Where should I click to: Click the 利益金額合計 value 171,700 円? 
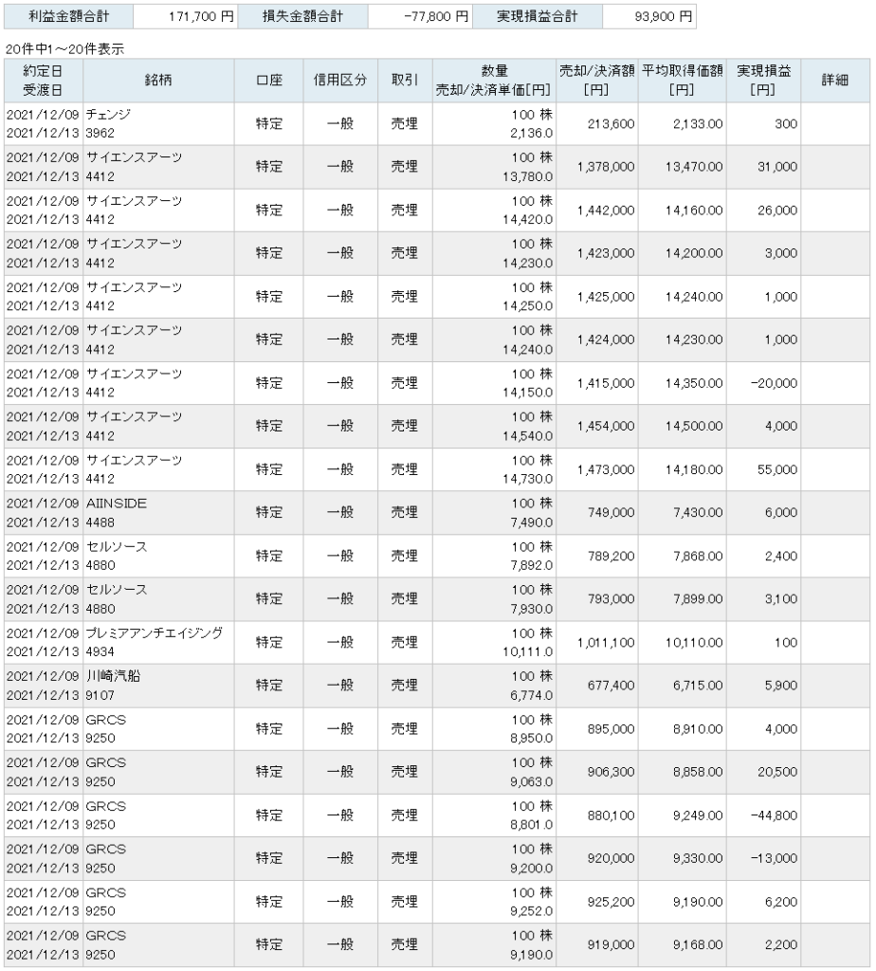201,17
